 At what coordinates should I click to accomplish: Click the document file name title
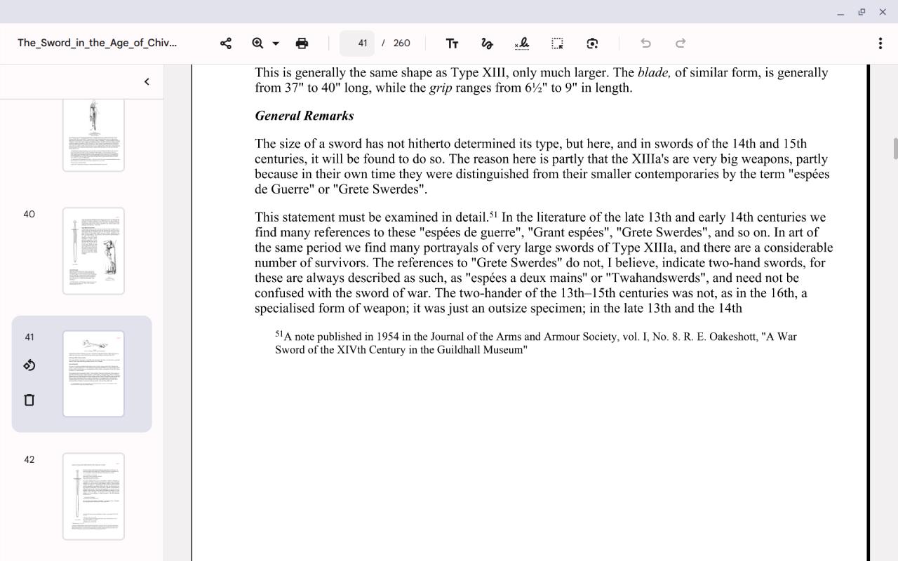pos(98,43)
